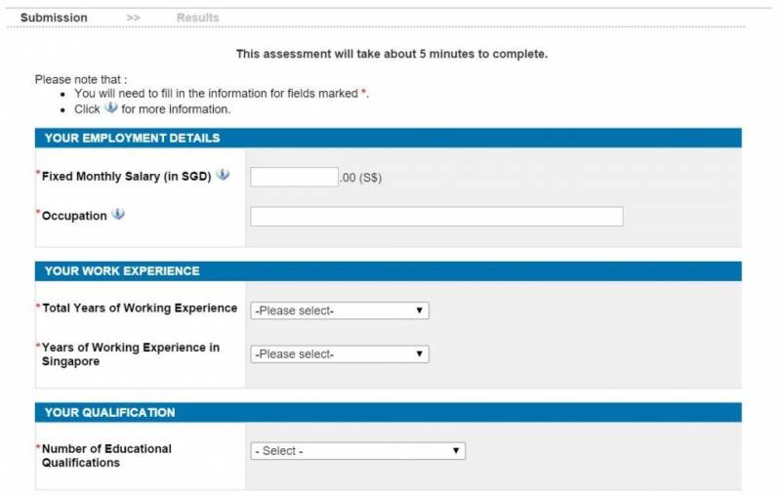Click the '5 minutes to complete' assessment notice
This screenshot has width=781, height=497.
tap(391, 54)
